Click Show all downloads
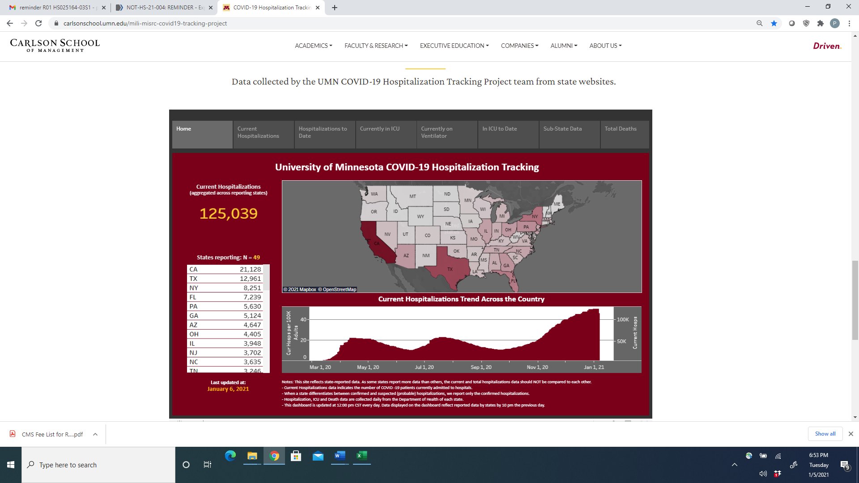Image resolution: width=859 pixels, height=483 pixels. coord(825,434)
